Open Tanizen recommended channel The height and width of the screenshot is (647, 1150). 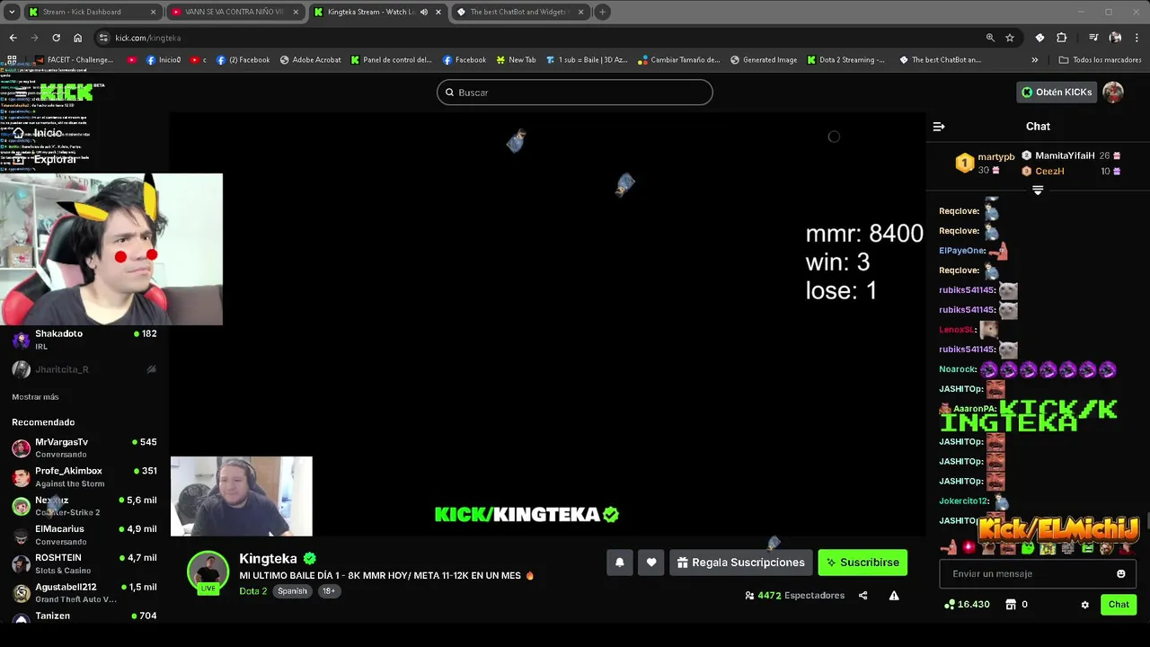(x=84, y=617)
